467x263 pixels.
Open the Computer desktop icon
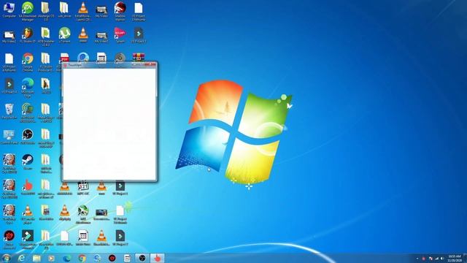[9, 9]
